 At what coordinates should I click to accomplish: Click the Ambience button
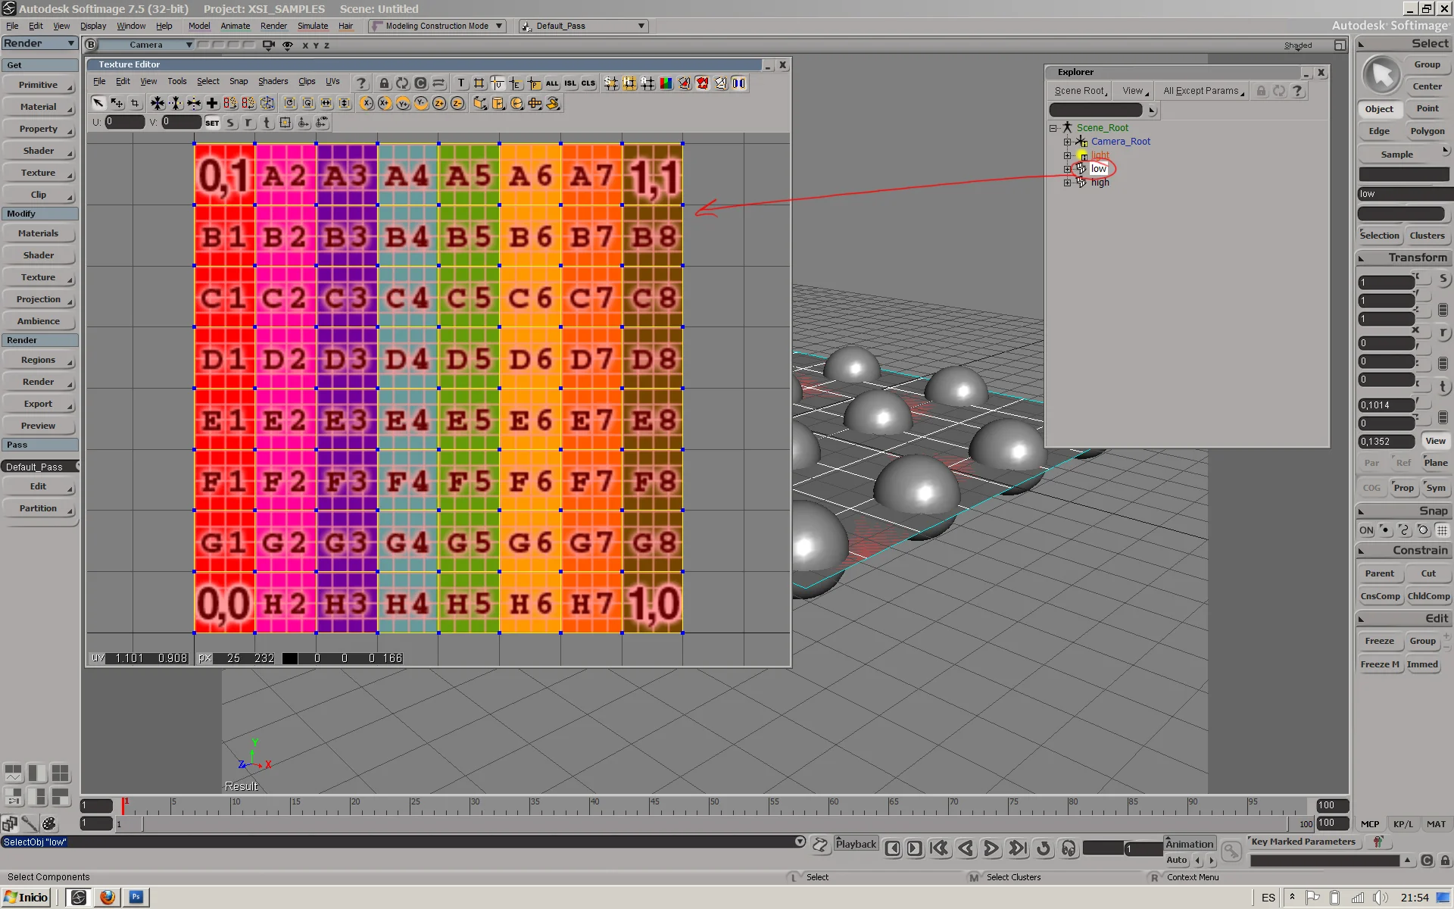39,321
